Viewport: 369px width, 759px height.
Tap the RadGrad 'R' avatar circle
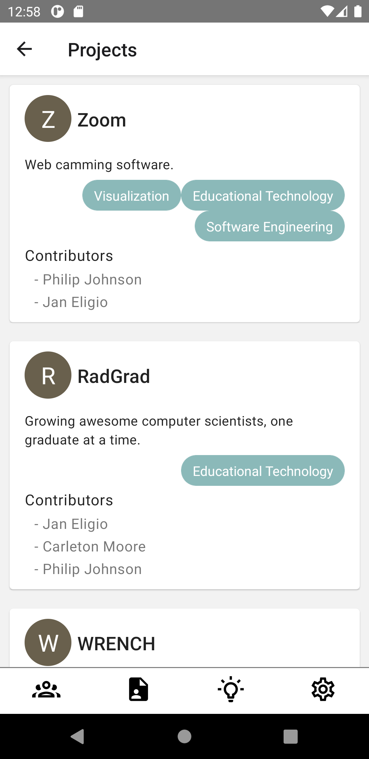click(48, 375)
